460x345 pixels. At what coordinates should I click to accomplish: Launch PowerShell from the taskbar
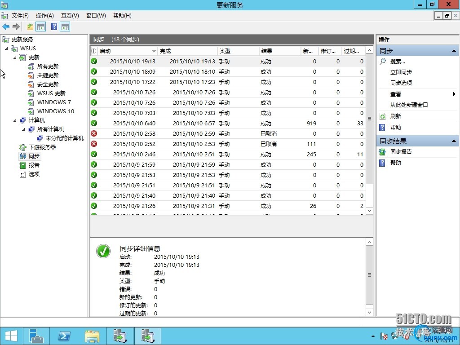point(64,336)
